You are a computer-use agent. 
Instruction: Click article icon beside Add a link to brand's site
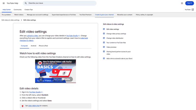click(x=104, y=58)
